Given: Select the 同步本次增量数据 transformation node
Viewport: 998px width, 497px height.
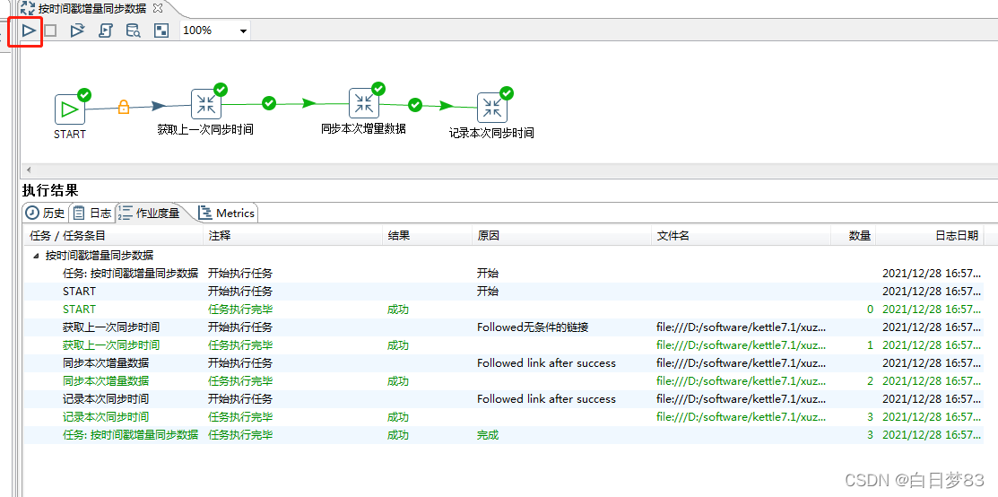Looking at the screenshot, I should (363, 103).
